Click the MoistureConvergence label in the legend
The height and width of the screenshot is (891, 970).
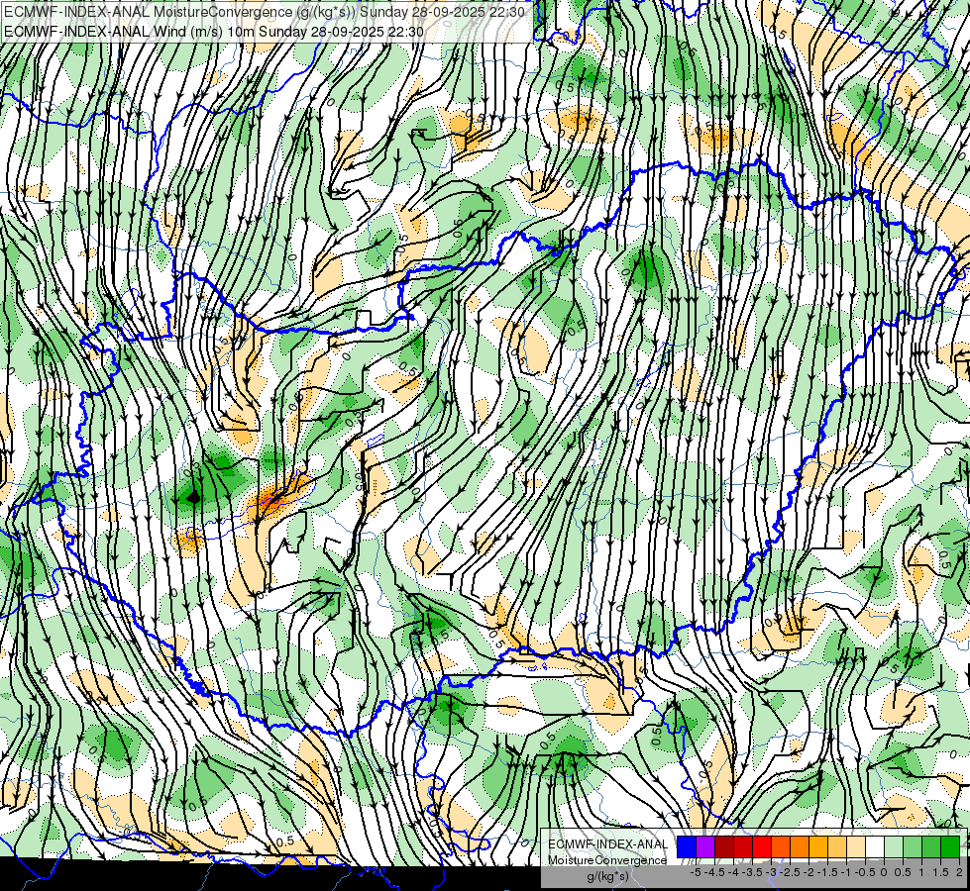(x=607, y=860)
